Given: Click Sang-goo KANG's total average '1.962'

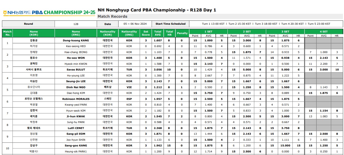Looking at the screenshot, I should [158, 145].
